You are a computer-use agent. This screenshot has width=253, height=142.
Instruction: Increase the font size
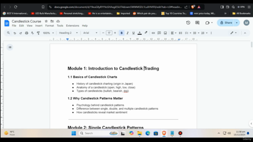pos(115,33)
